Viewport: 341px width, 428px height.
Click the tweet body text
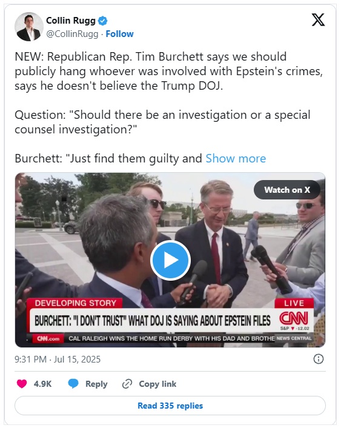point(169,107)
